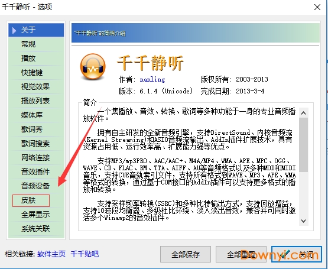Click the completion date 2013-3-4
The image size is (328, 269).
(x=250, y=91)
